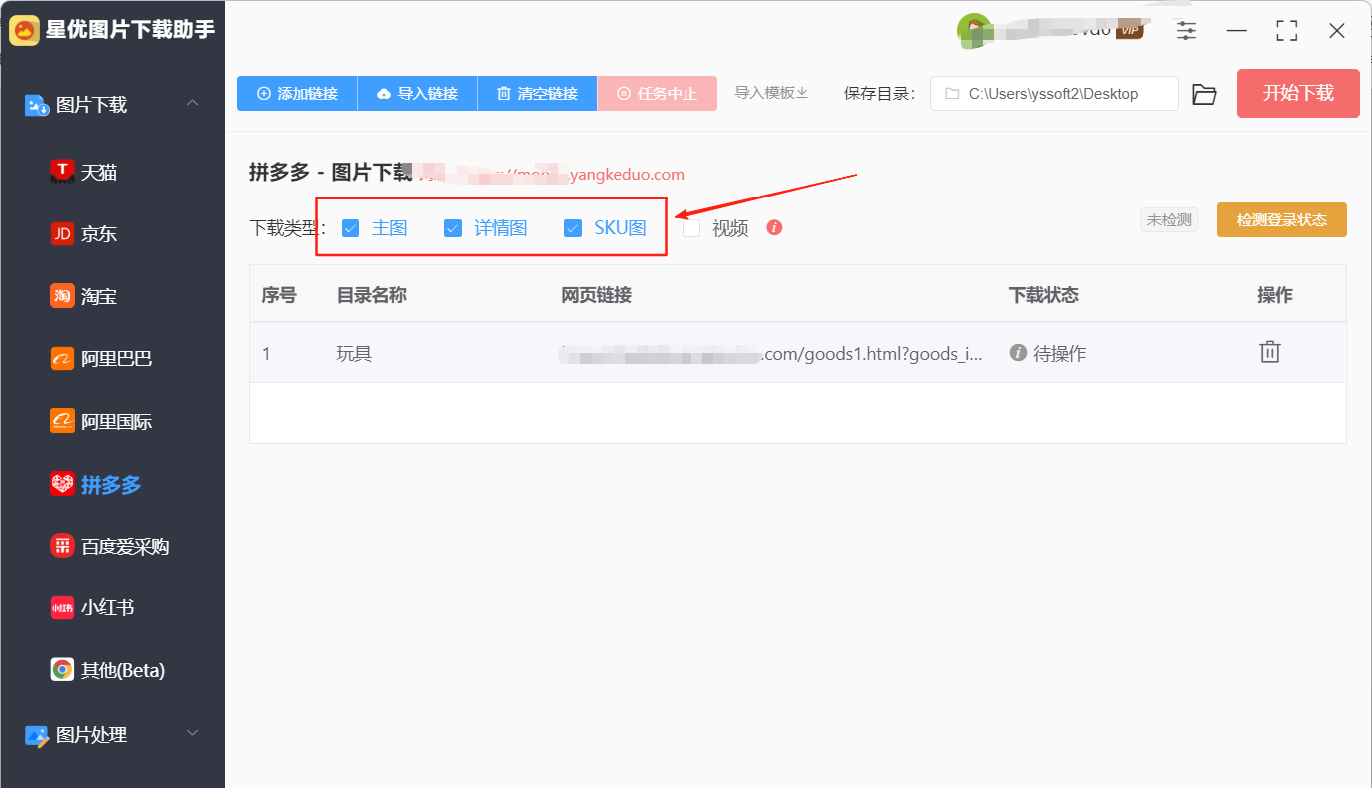Uncheck the 主图 checkbox
This screenshot has height=788, width=1372.
click(x=350, y=228)
